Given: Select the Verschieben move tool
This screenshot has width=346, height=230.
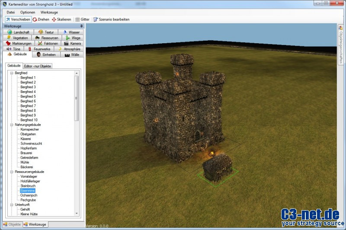Looking at the screenshot, I should pyautogui.click(x=18, y=19).
